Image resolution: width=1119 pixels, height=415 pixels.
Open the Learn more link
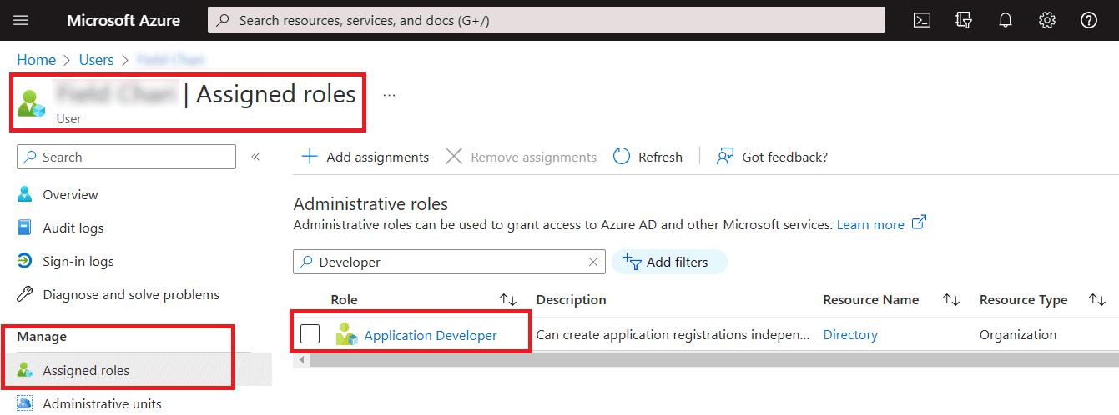click(x=870, y=224)
